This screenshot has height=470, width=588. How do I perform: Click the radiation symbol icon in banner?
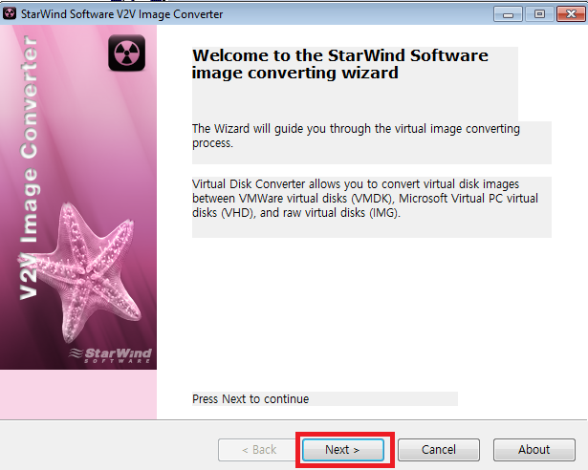[127, 53]
